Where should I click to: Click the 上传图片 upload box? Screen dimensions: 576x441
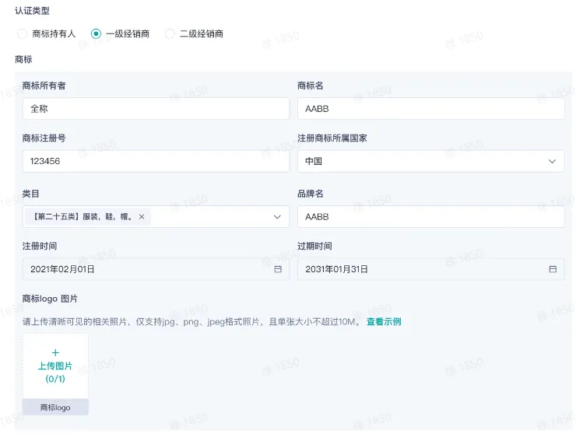tap(55, 366)
